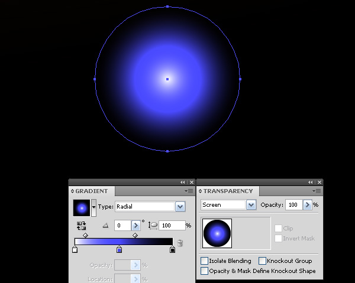Viewport: 355px width, 283px height.
Task: Collapse the Transparency panel with the double arrows
Action: point(310,182)
